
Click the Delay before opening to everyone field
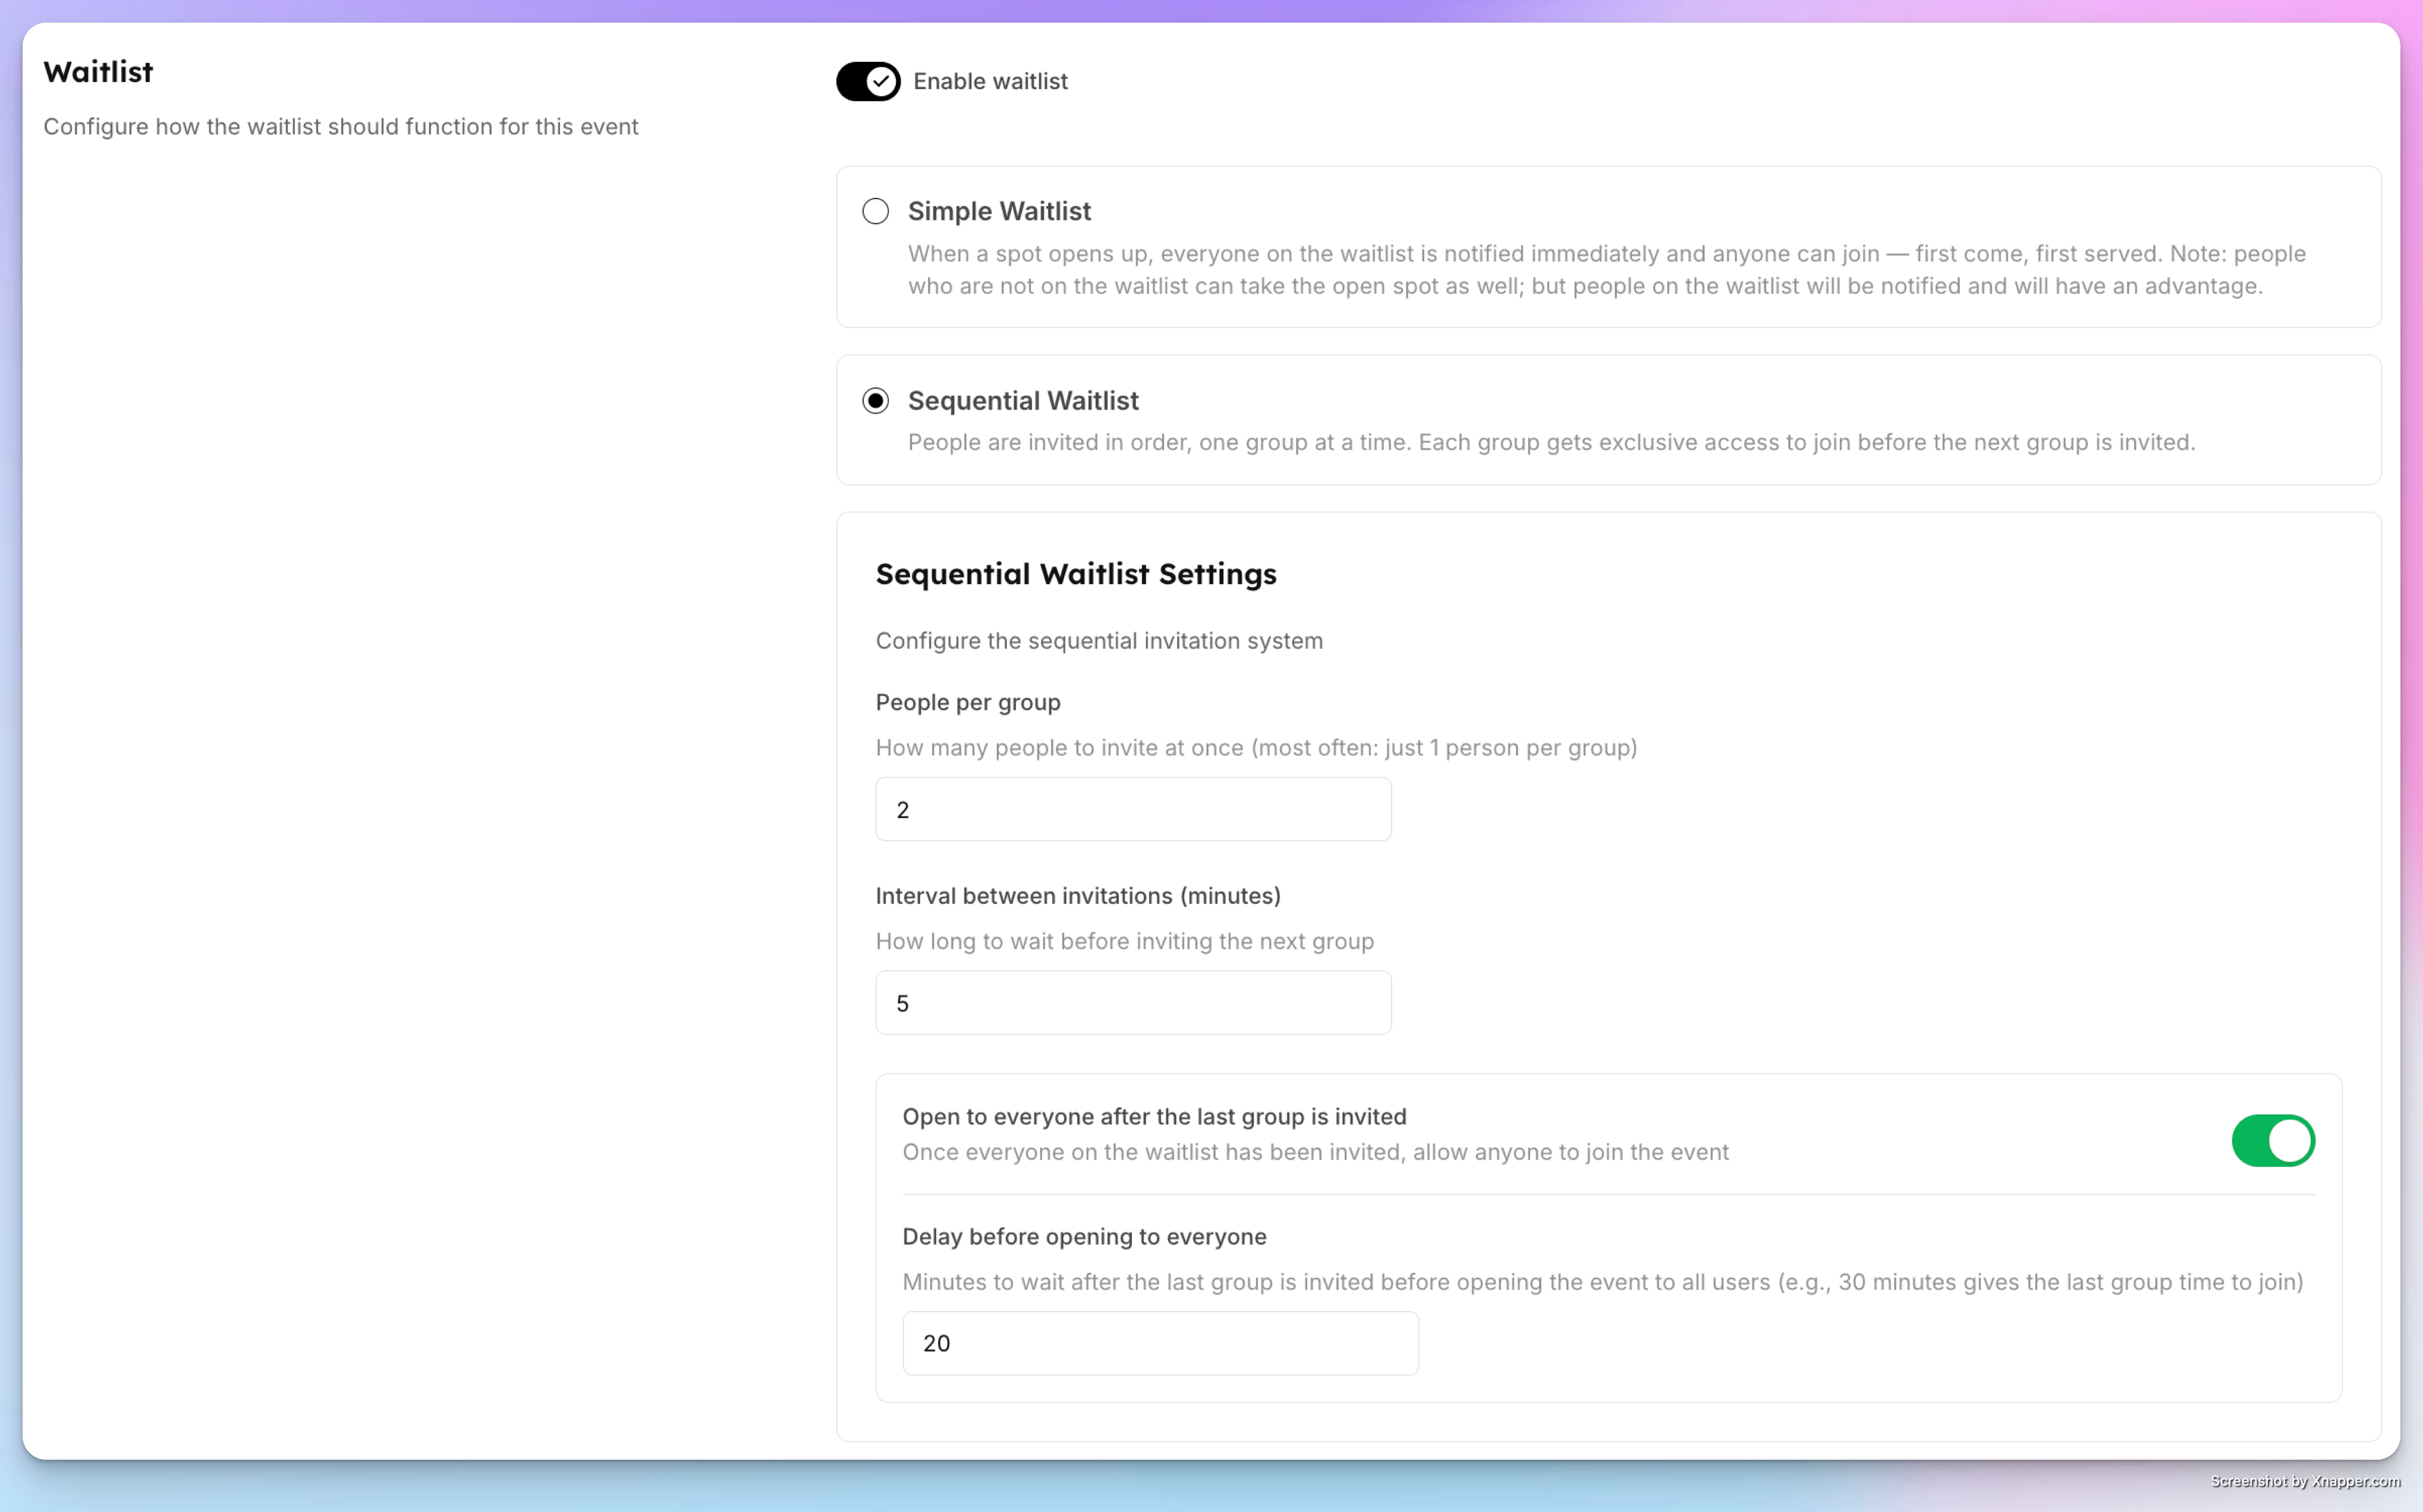click(x=1160, y=1343)
